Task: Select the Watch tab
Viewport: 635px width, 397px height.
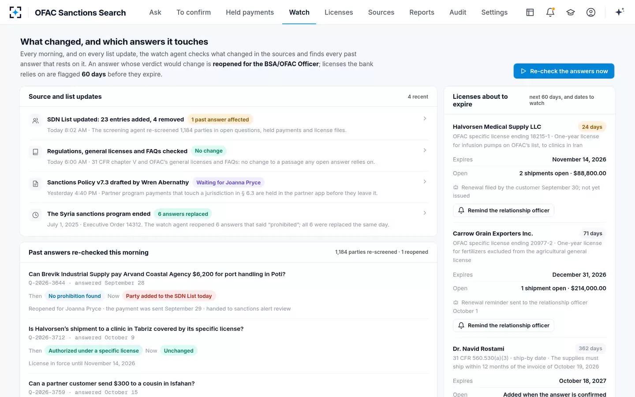Action: (x=299, y=12)
